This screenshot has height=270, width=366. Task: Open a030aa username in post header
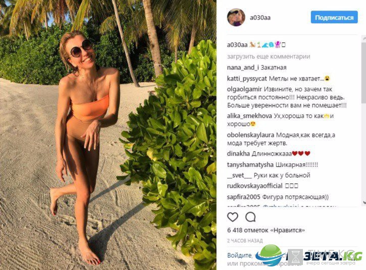[260, 18]
